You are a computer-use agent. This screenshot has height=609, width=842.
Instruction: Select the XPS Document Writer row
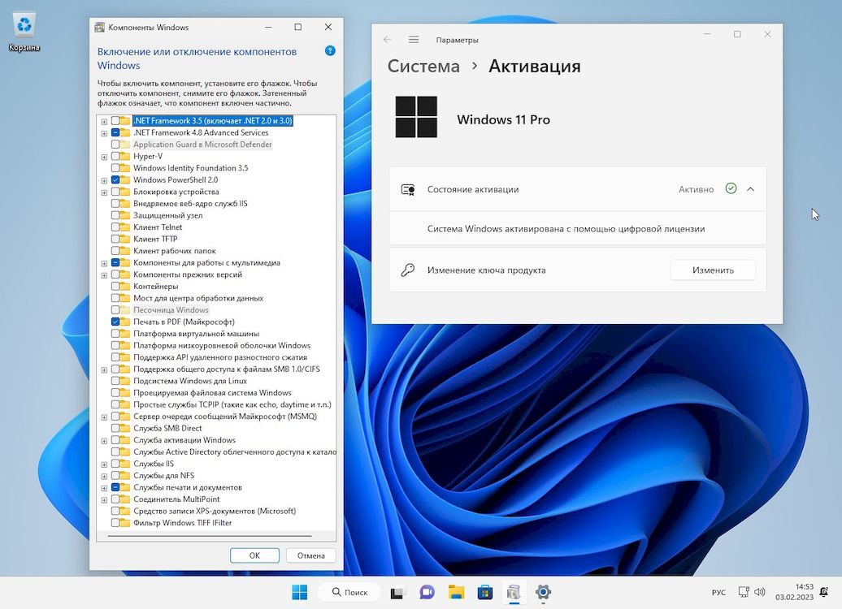click(x=215, y=511)
